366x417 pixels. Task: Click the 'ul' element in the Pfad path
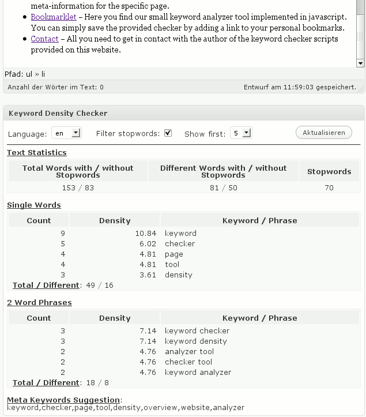tap(29, 74)
